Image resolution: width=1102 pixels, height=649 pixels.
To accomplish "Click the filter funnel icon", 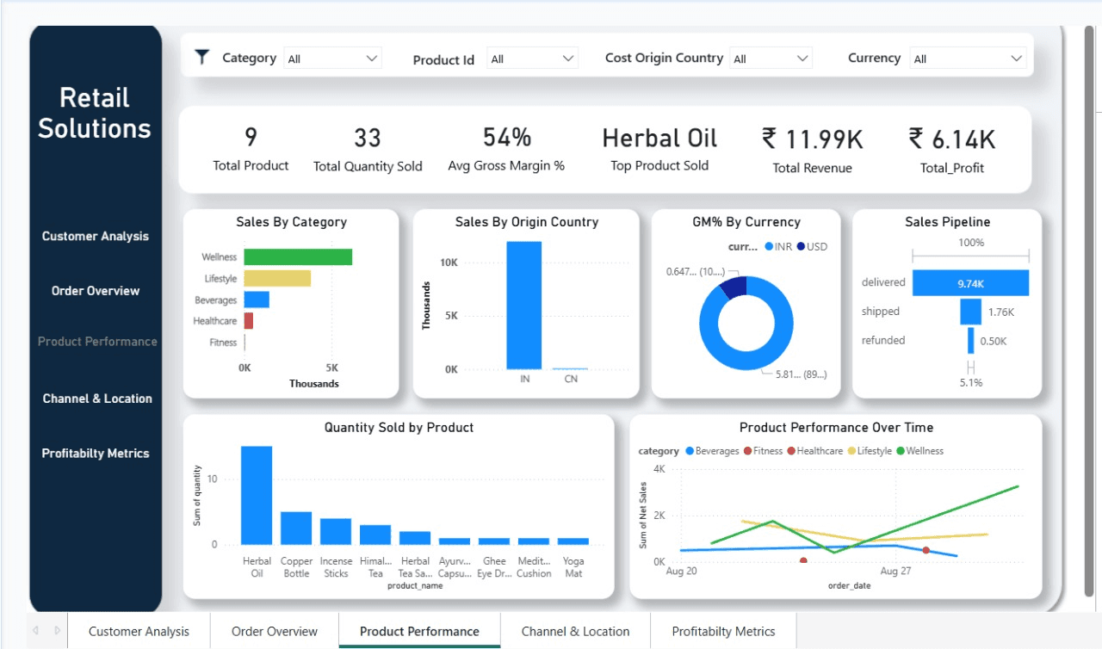I will [x=201, y=57].
